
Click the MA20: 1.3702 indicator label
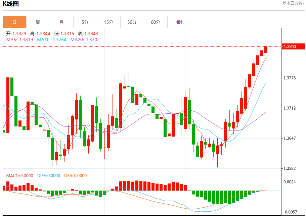click(85, 40)
